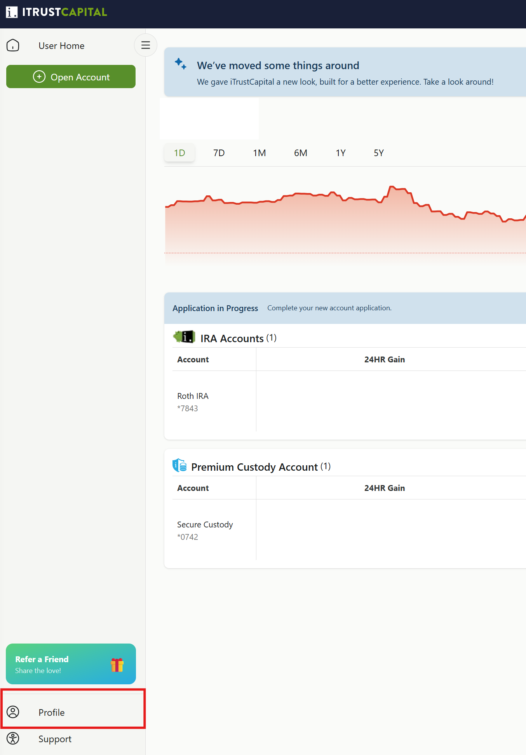Screen dimensions: 526x755
Task: Click Complete your new account application link
Action: click(x=329, y=308)
